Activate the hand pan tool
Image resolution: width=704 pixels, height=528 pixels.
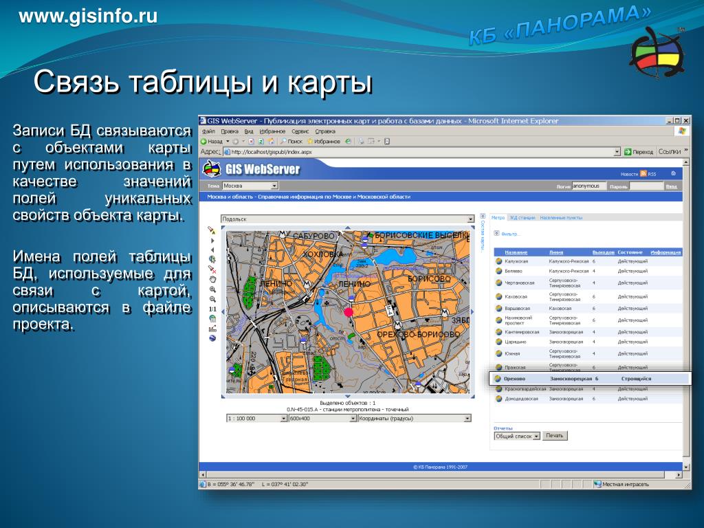click(x=212, y=279)
